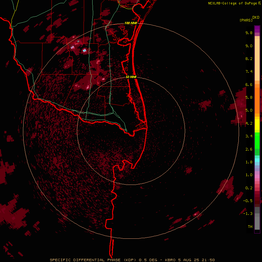Viewport: 262px width, 262px height.
Task: Click the 6.6 value on the color scale
Action: [x=249, y=84]
